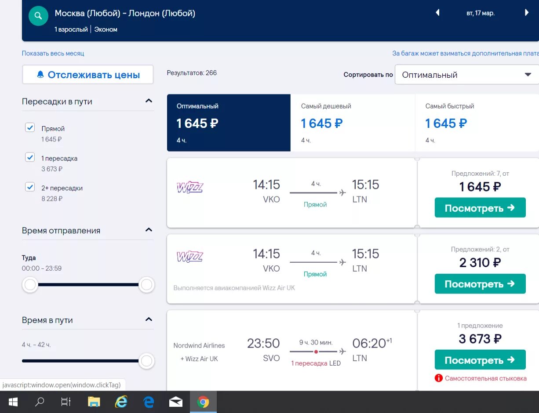Click left handle of departure time slider
This screenshot has height=413, width=539.
(x=30, y=285)
